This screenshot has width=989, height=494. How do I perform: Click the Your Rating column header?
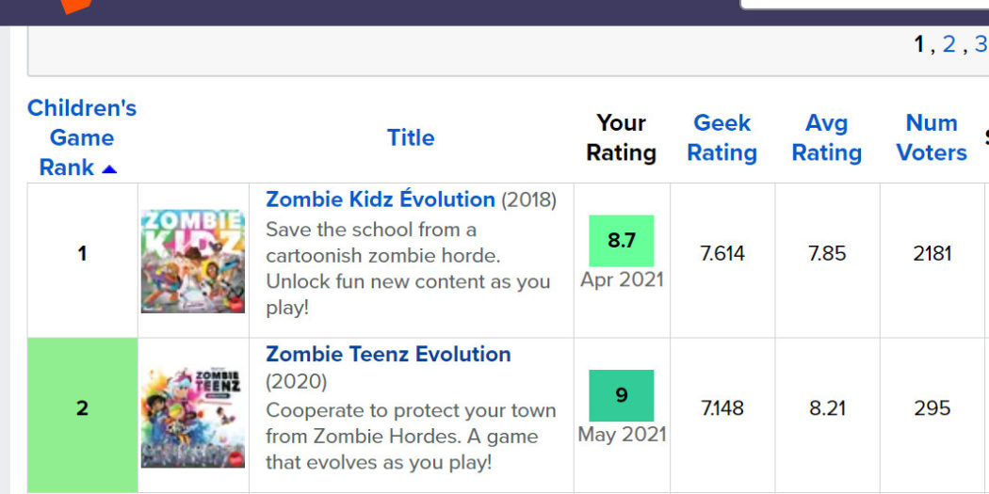(621, 137)
